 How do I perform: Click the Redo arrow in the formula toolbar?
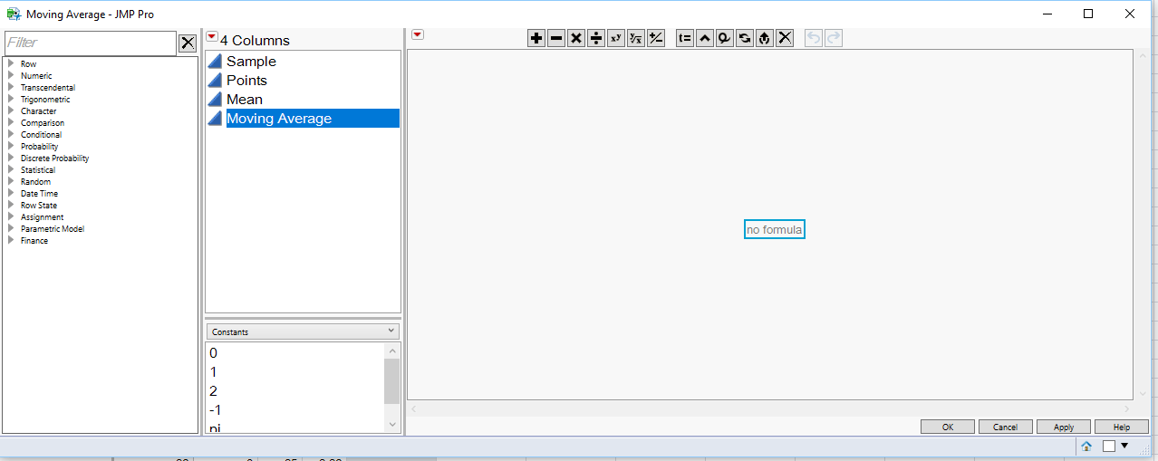coord(834,38)
